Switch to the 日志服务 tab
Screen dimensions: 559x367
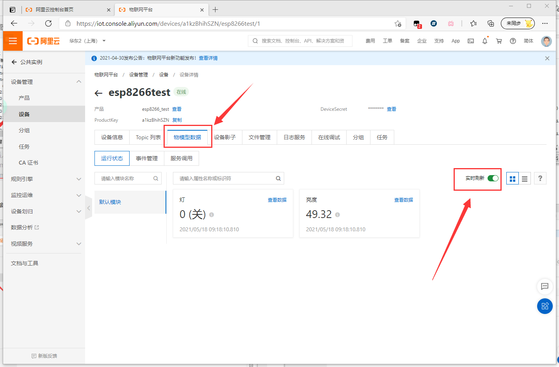tap(294, 137)
